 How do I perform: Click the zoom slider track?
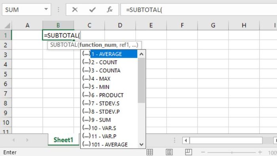[231, 152]
